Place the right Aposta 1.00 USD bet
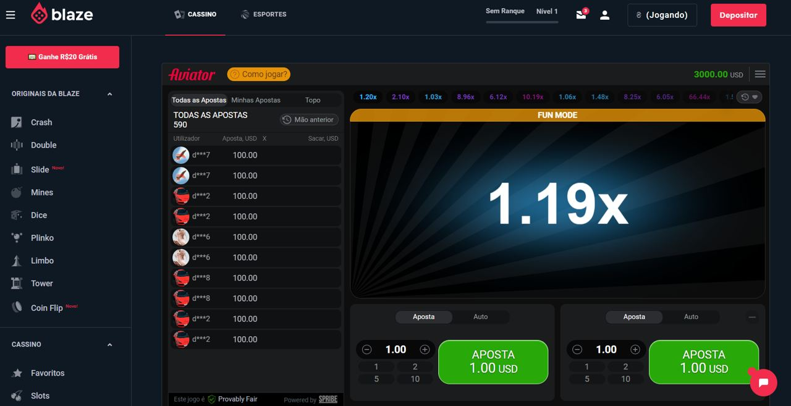Viewport: 791px width, 406px height. point(704,362)
